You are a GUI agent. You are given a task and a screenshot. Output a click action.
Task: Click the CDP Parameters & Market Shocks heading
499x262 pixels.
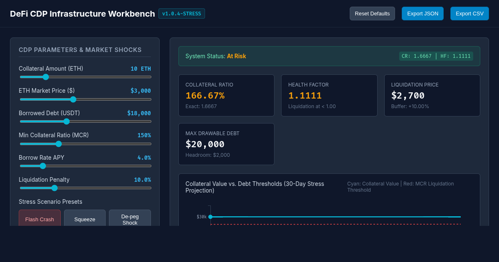click(80, 50)
